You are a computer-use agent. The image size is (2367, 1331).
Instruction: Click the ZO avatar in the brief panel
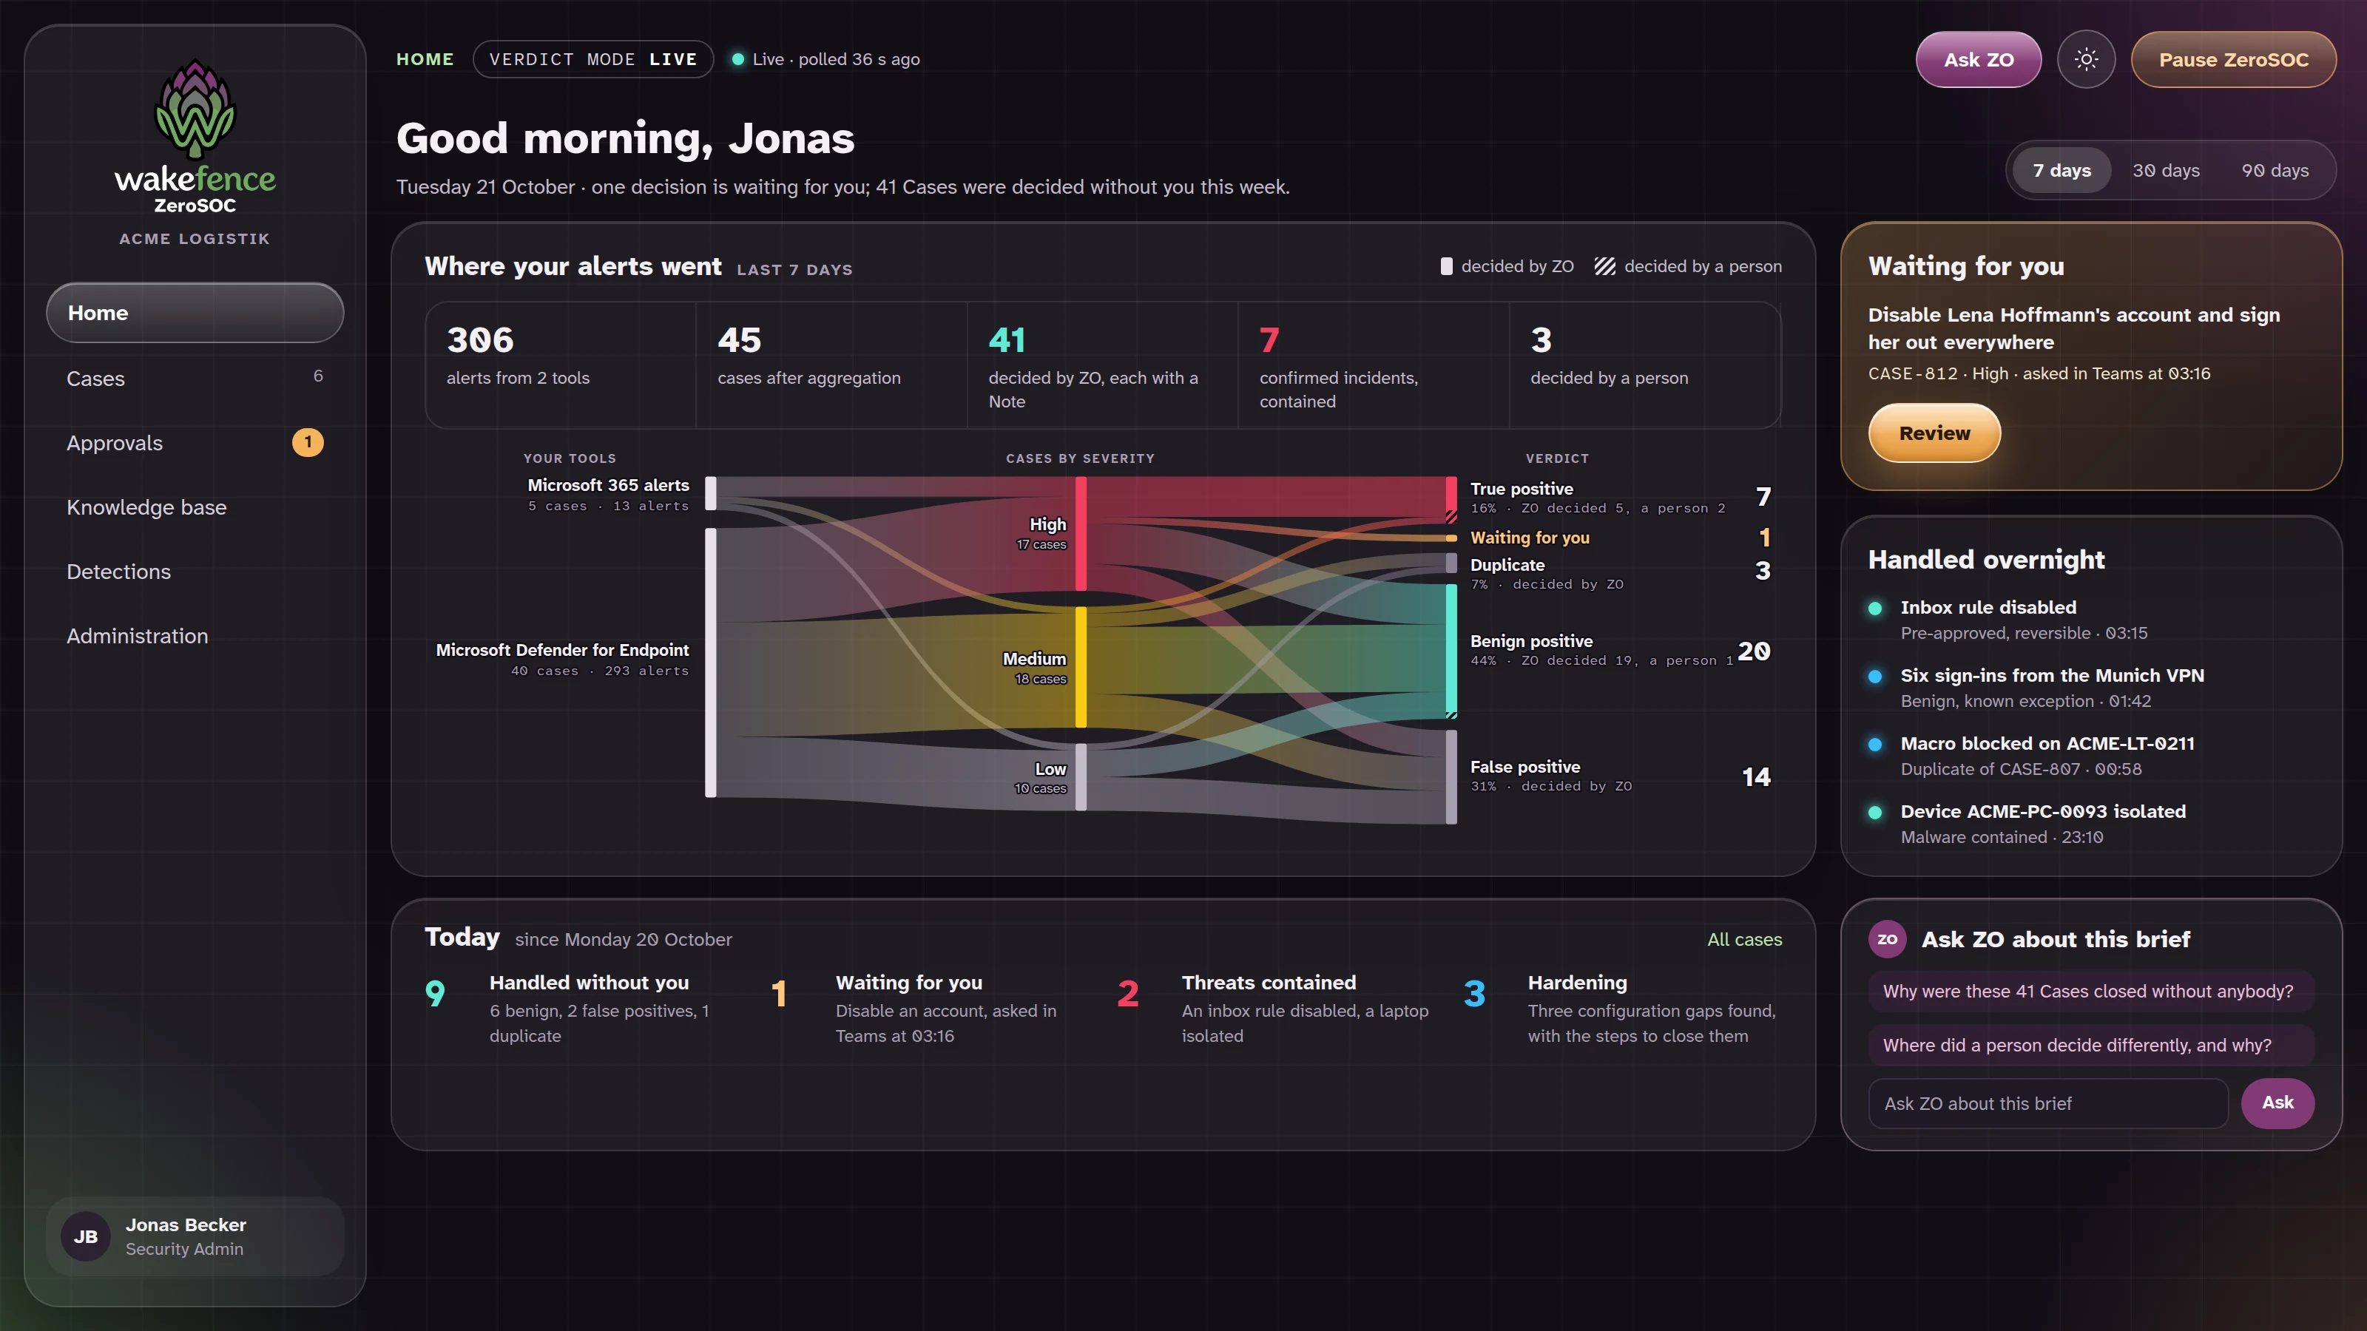click(1888, 939)
